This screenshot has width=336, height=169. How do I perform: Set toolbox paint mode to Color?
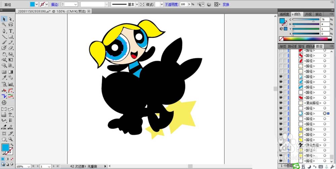(3, 159)
